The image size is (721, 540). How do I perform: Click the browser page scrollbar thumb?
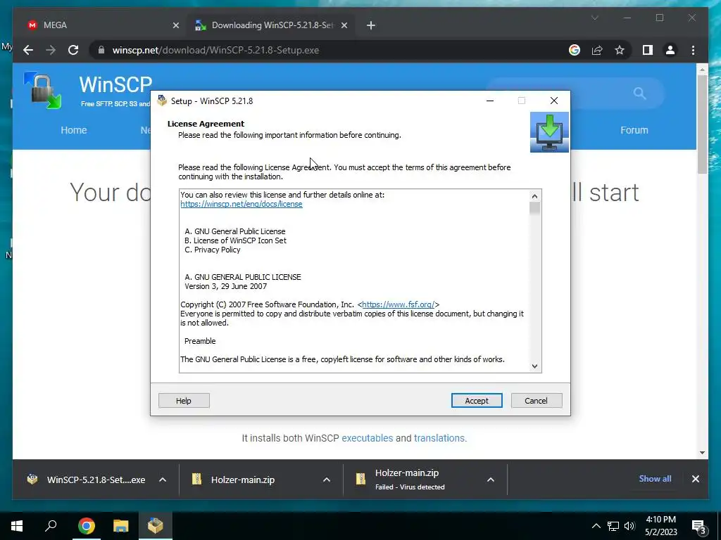(702, 124)
